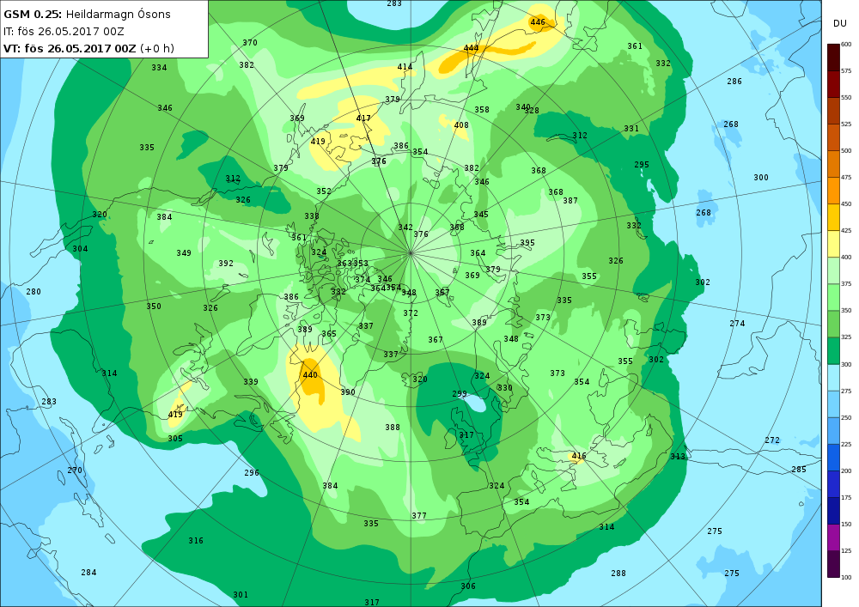Select the dark maroon 575–600 legend swatch
Viewport: 859px width, 607px height.
(833, 58)
